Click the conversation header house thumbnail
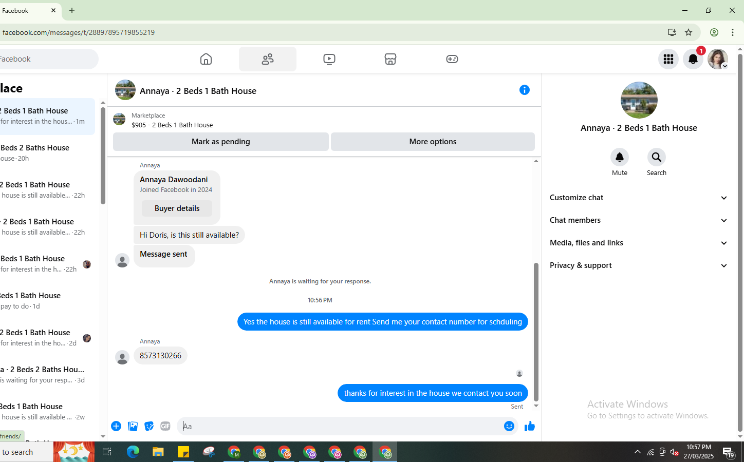744x462 pixels. pos(125,90)
